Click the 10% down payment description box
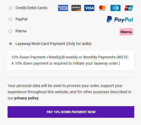Screen dimensions: 141x125 coord(71,60)
